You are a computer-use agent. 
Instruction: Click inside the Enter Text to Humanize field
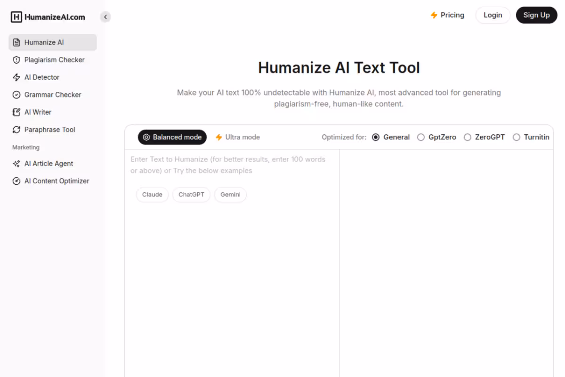coord(232,263)
